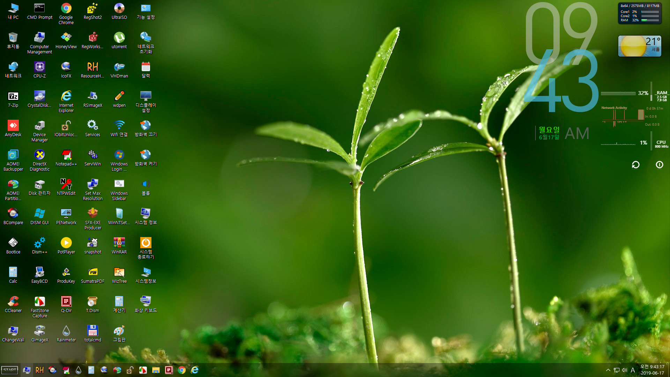
Task: Open PENetwork desktop shortcut
Action: pos(66,216)
